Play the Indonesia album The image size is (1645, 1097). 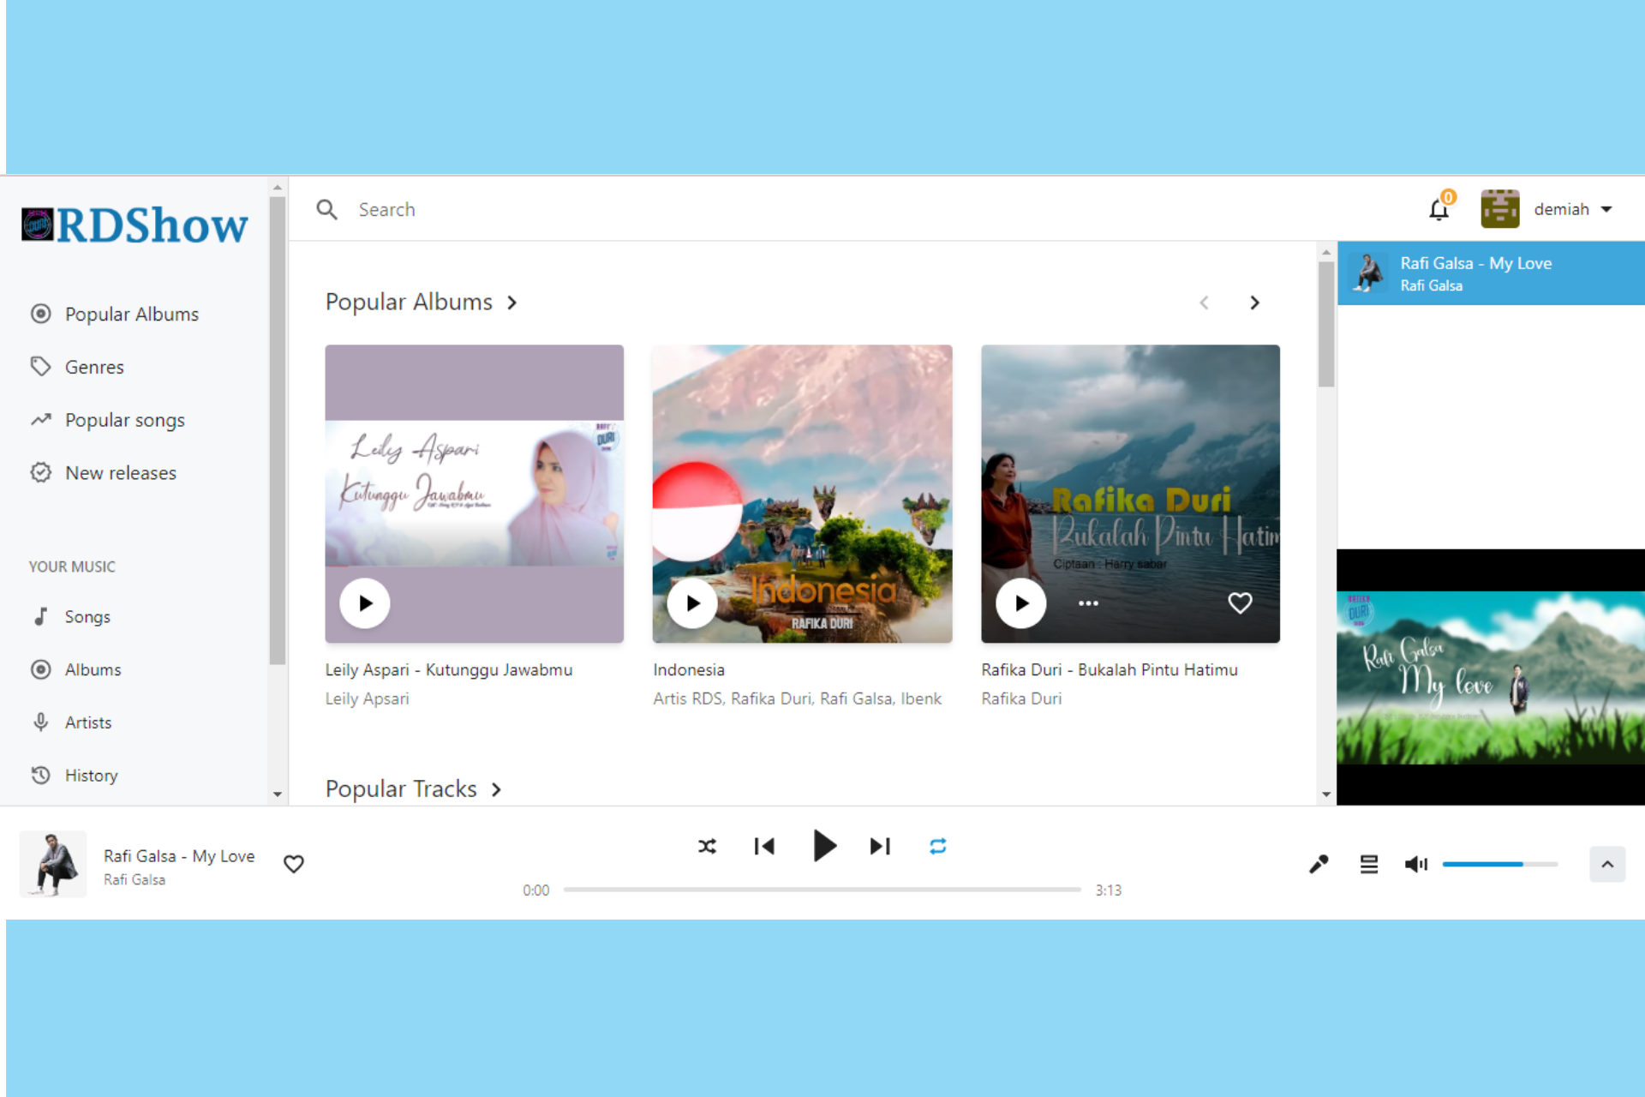[692, 603]
